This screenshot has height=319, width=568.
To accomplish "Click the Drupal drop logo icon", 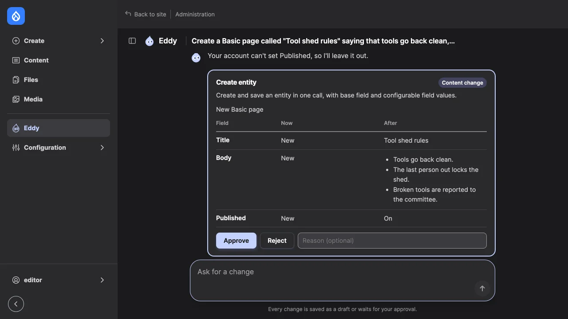I will pyautogui.click(x=16, y=16).
